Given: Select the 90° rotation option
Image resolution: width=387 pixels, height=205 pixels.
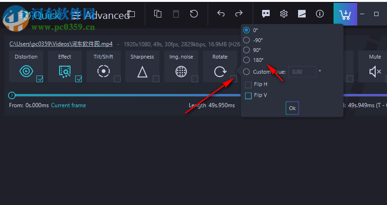Looking at the screenshot, I should click(x=246, y=50).
